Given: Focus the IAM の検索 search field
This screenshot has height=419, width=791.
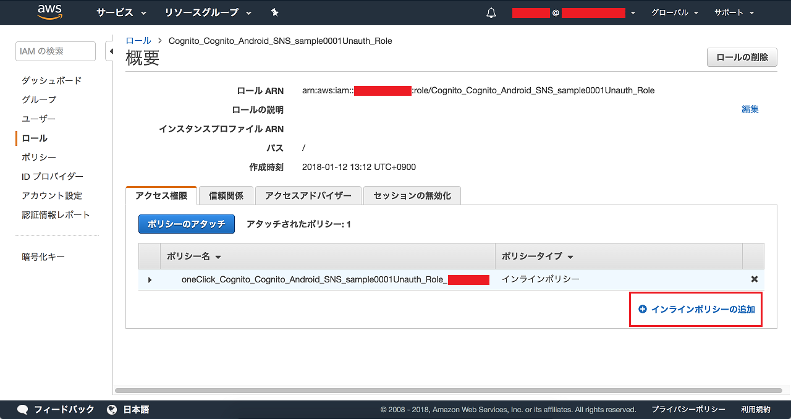Looking at the screenshot, I should (56, 51).
